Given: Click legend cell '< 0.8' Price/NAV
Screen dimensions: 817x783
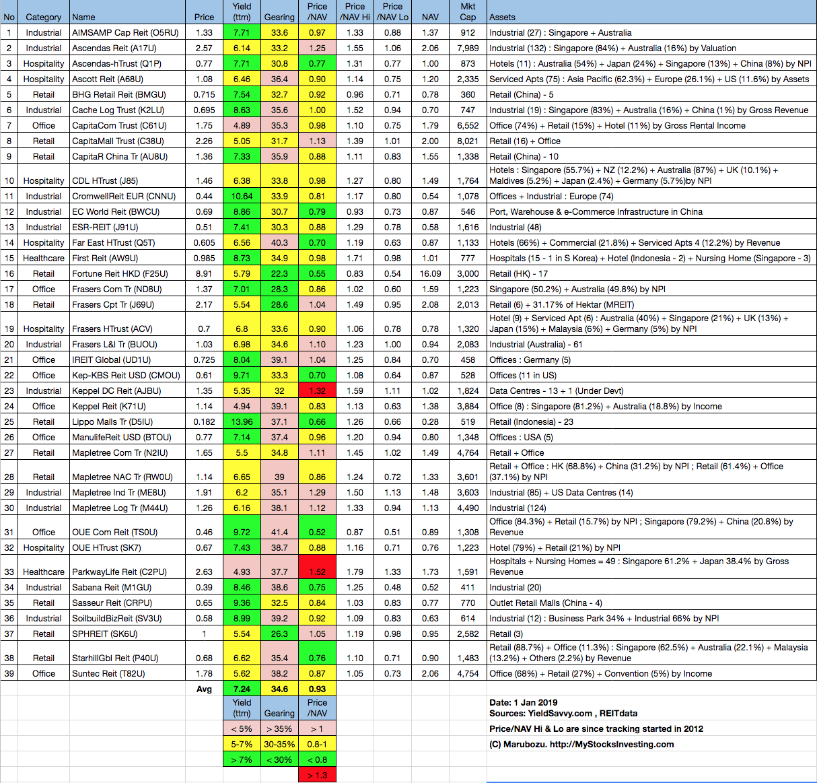Looking at the screenshot, I should coord(317,759).
